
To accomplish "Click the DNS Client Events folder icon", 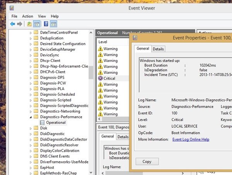I will (x=36, y=156).
